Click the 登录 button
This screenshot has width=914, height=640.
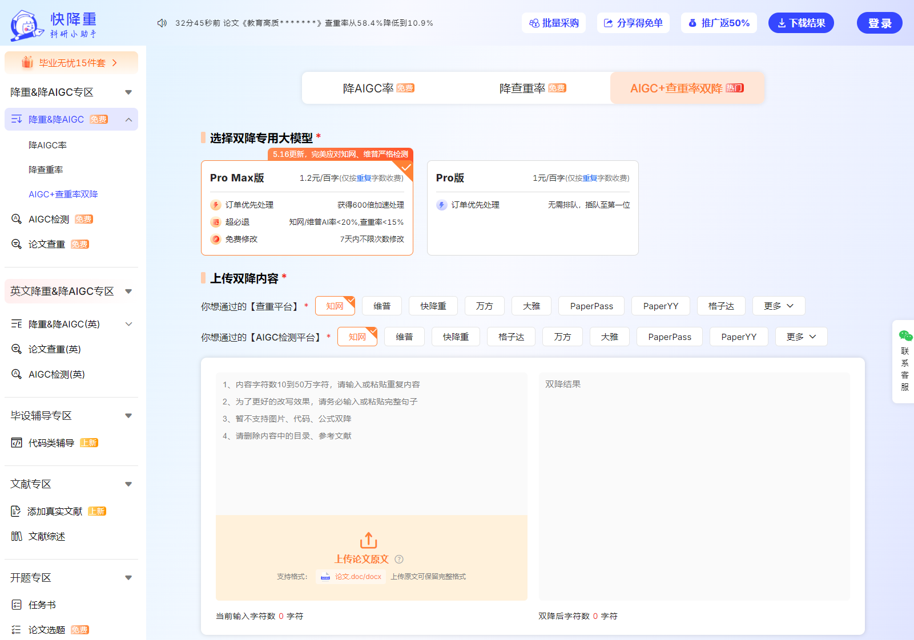[x=880, y=23]
